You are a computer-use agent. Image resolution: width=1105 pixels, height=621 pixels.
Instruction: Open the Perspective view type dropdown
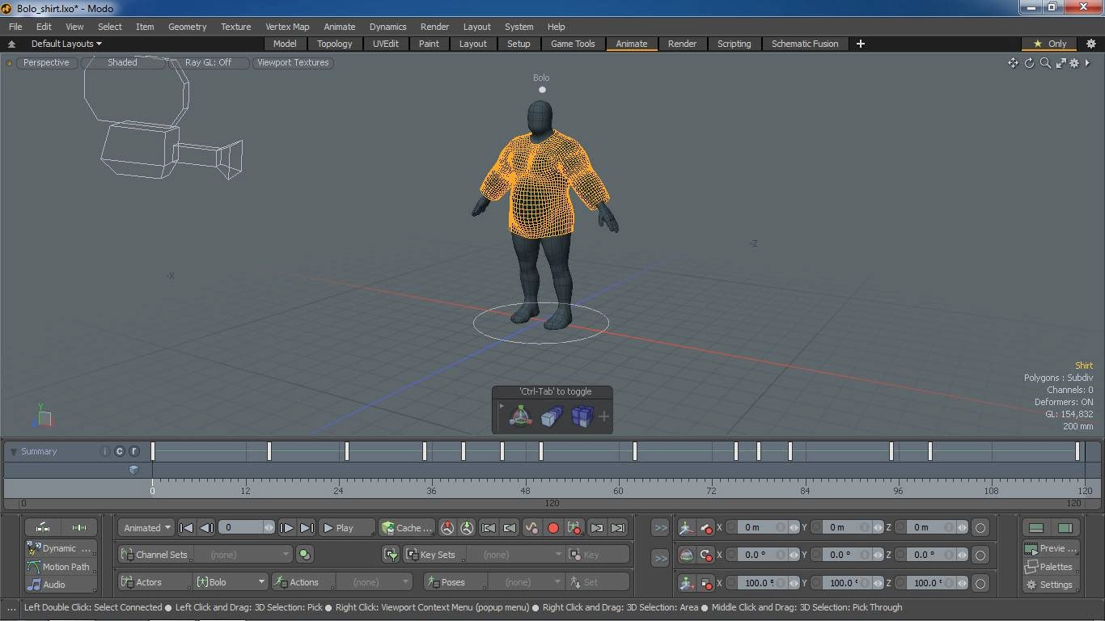click(46, 62)
